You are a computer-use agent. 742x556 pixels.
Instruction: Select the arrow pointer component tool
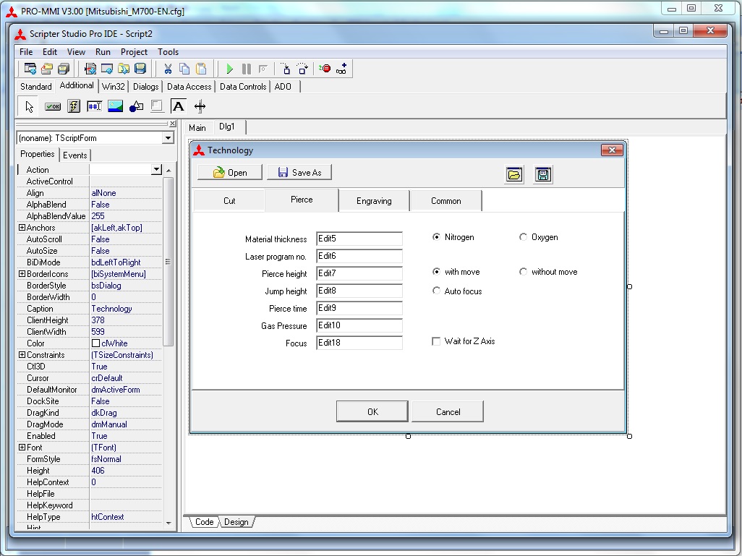coord(30,106)
